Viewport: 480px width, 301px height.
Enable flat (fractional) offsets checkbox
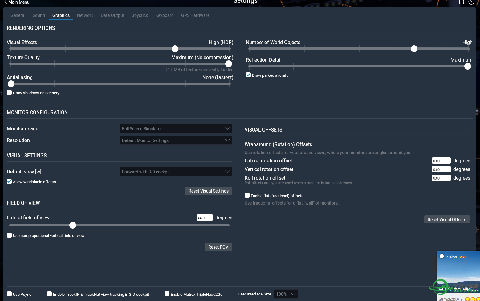coord(247,196)
